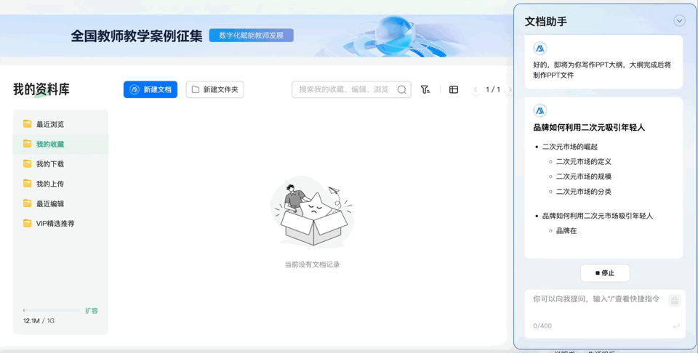
Task: Click the 扩容 storage link
Action: coord(92,310)
